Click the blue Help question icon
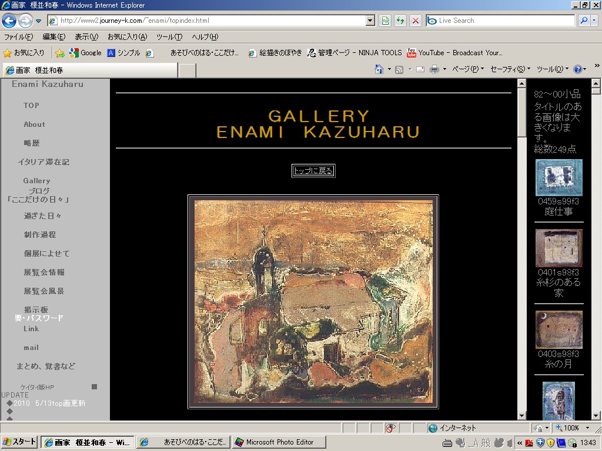 (x=577, y=69)
